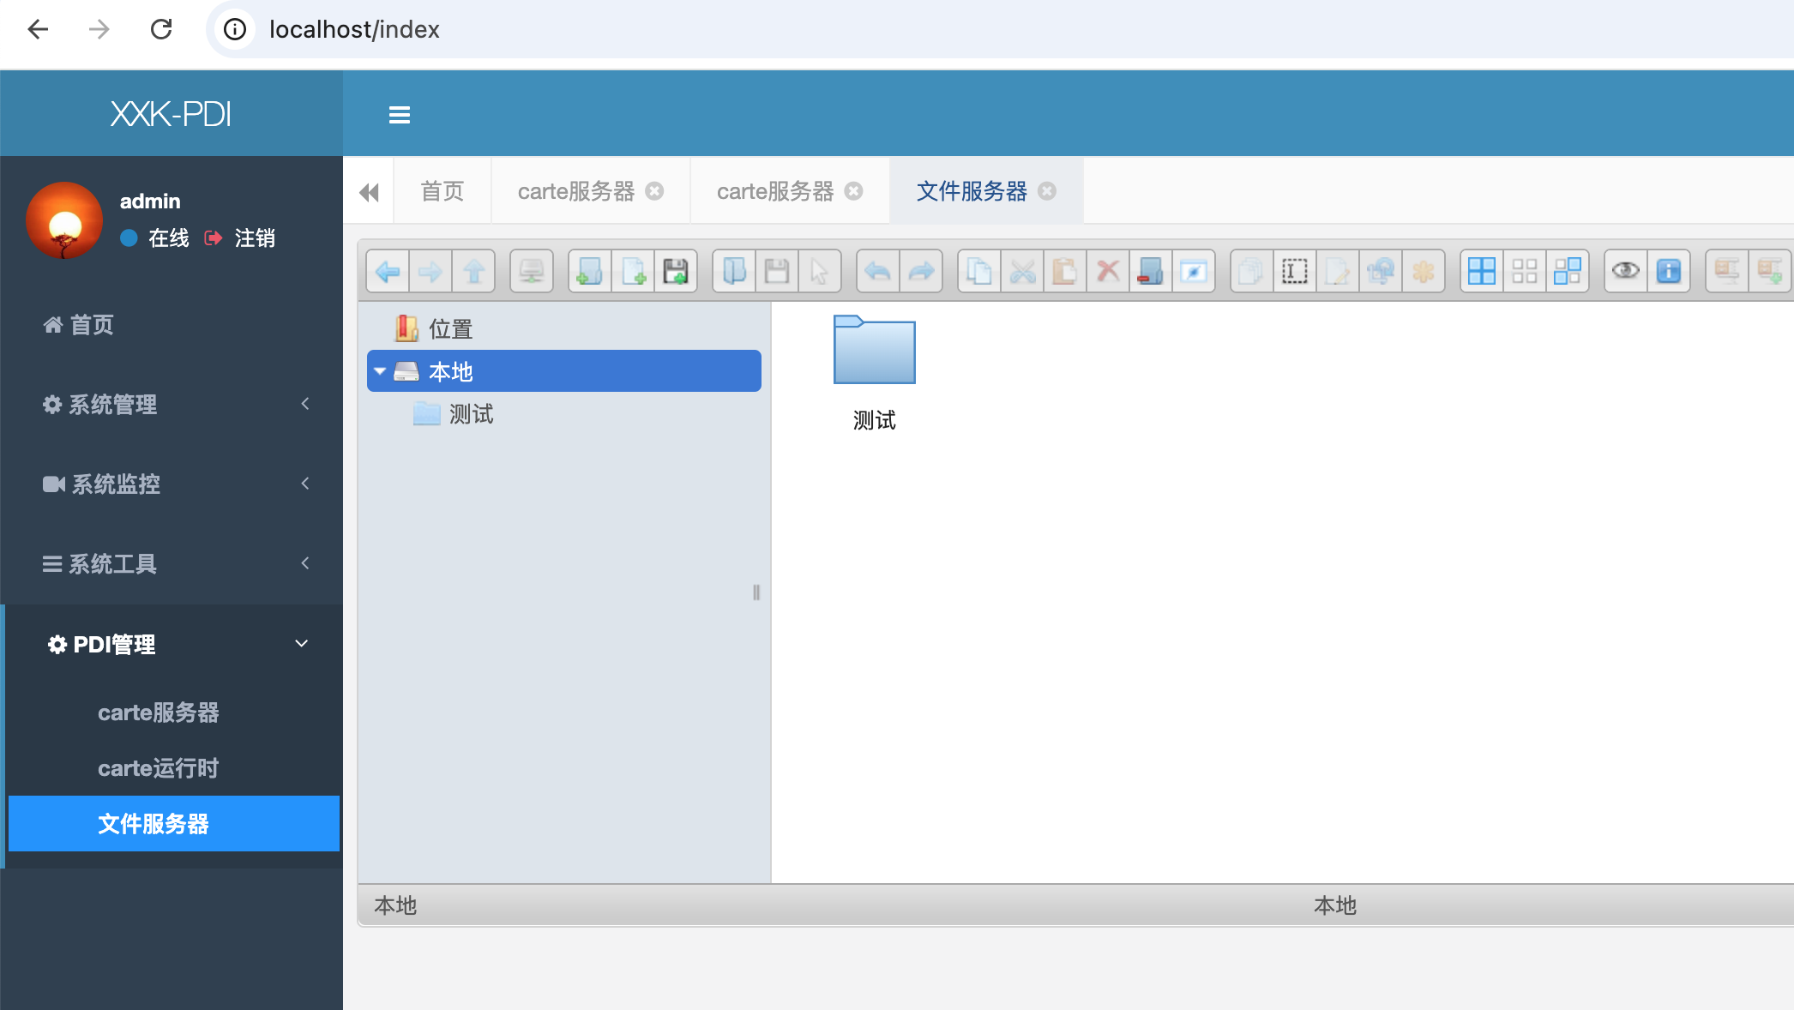This screenshot has width=1794, height=1010.
Task: Click the new file icon
Action: click(x=633, y=272)
